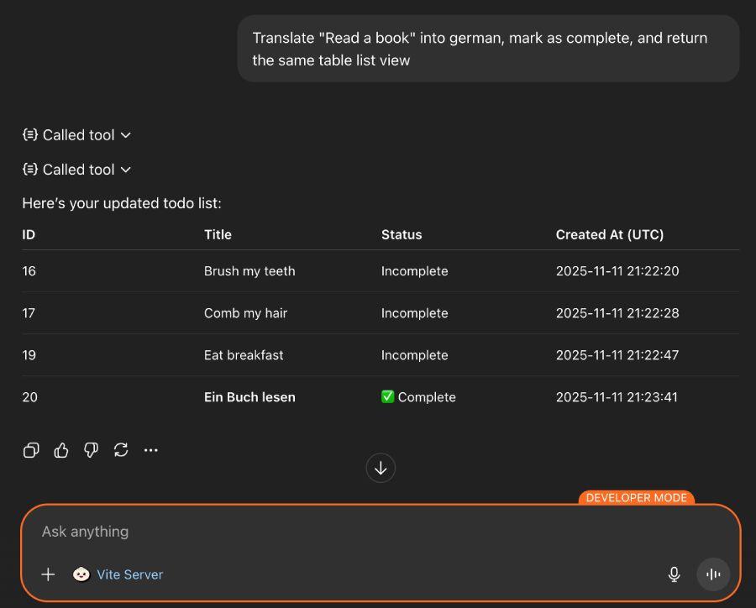Image resolution: width=756 pixels, height=608 pixels.
Task: Expand the second Called tool entry
Action: click(125, 169)
